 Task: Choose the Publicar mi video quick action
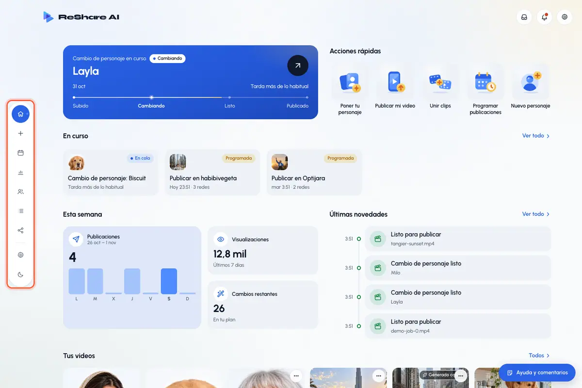tap(395, 87)
